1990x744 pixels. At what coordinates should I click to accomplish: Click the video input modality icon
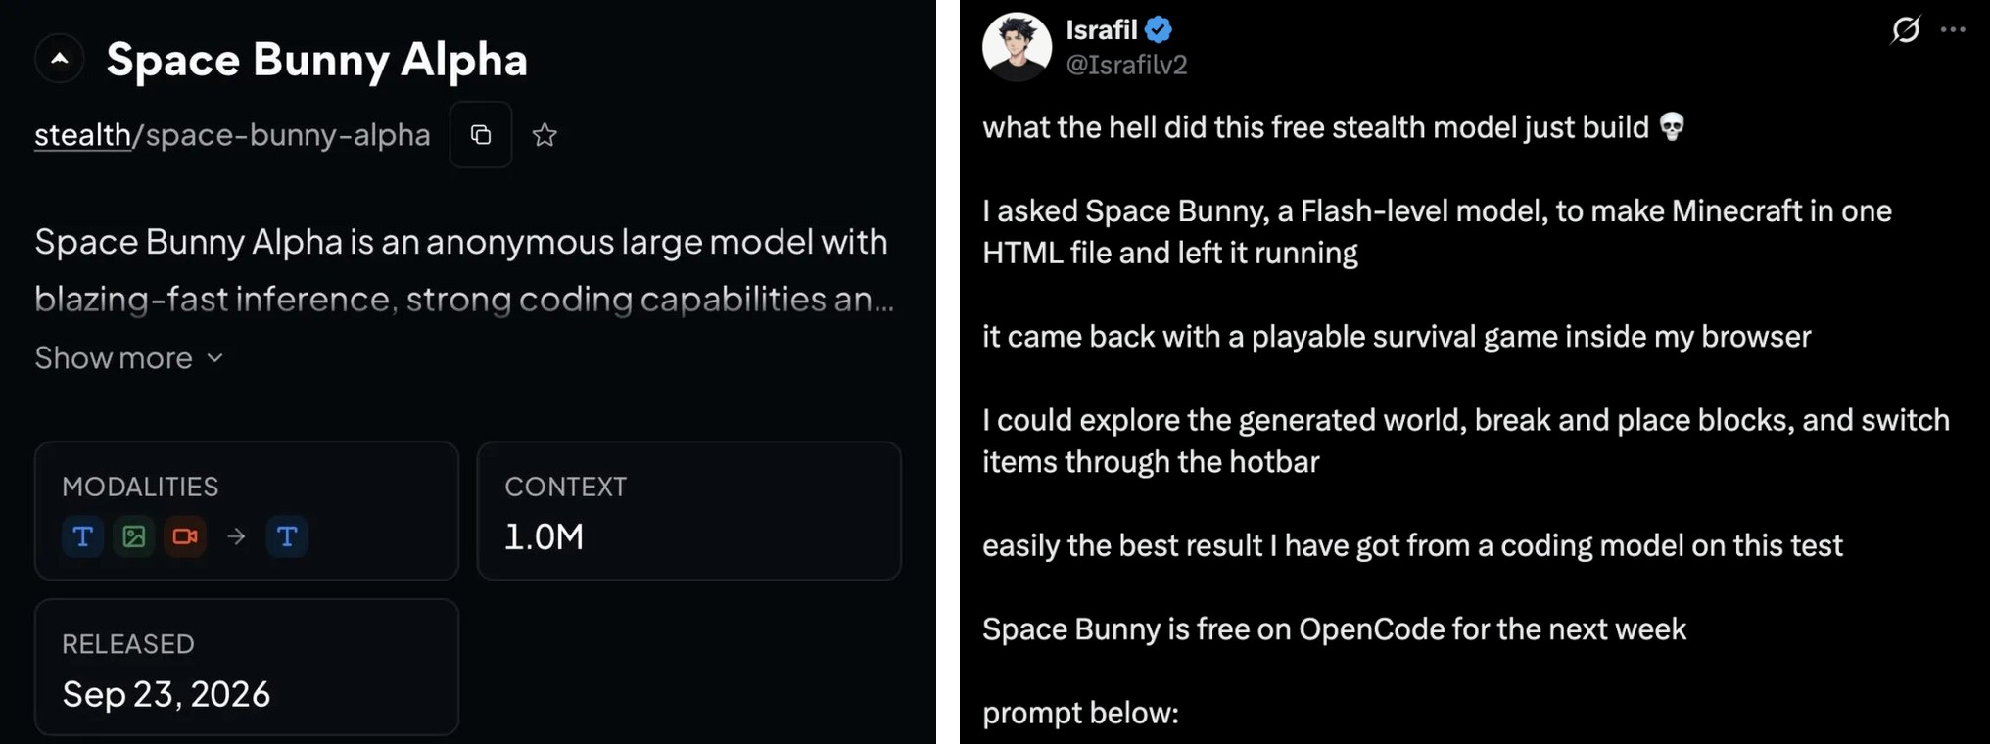pos(185,536)
